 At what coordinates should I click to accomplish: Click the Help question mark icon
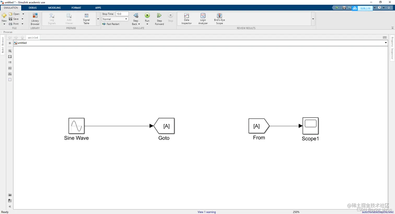coord(380,8)
